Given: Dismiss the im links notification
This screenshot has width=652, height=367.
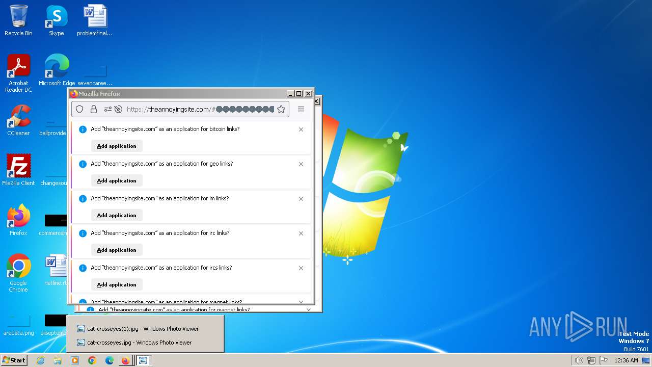Looking at the screenshot, I should click(x=301, y=199).
